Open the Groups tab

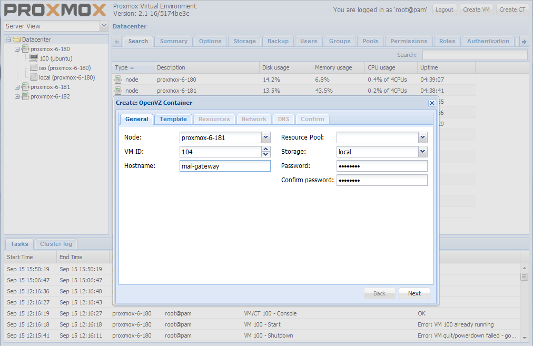click(340, 41)
